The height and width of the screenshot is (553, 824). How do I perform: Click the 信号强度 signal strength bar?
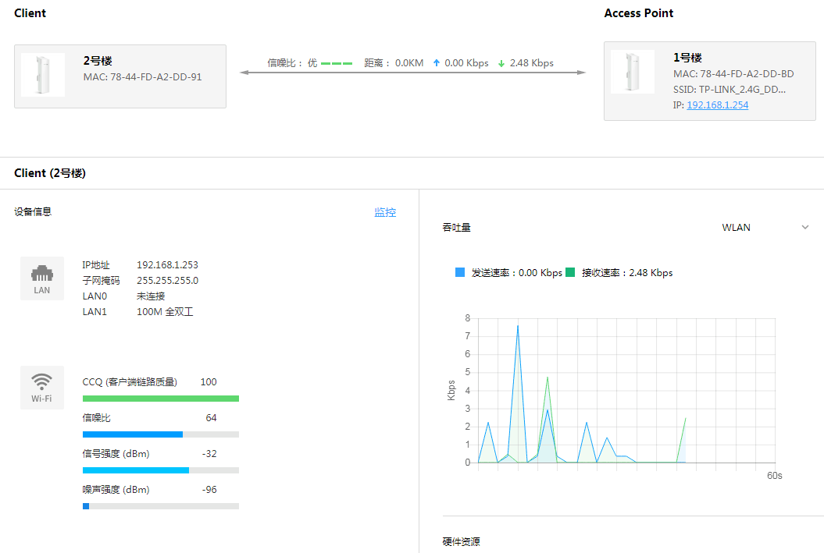point(160,470)
